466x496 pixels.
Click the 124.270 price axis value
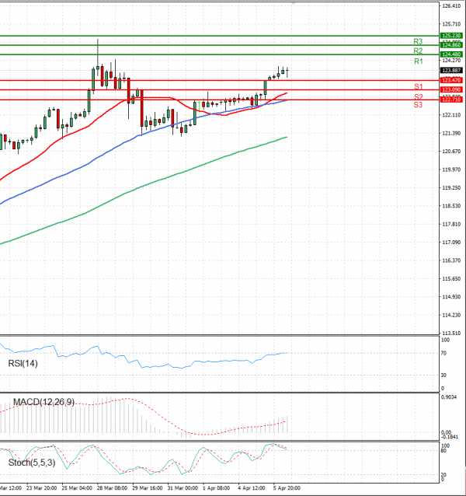tap(451, 61)
